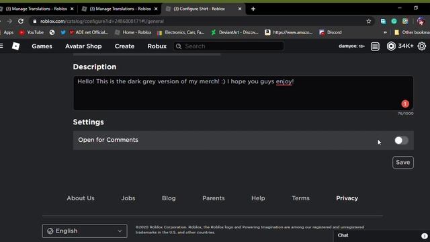This screenshot has width=430, height=242.
Task: Open the Robux menu item
Action: click(x=157, y=46)
